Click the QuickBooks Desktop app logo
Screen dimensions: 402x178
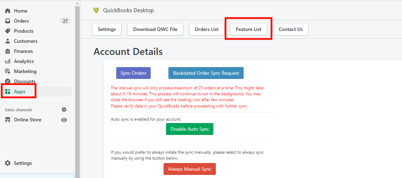click(x=96, y=10)
